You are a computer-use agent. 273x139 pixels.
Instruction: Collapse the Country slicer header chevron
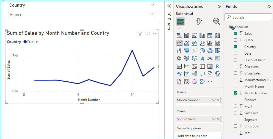[152, 5]
